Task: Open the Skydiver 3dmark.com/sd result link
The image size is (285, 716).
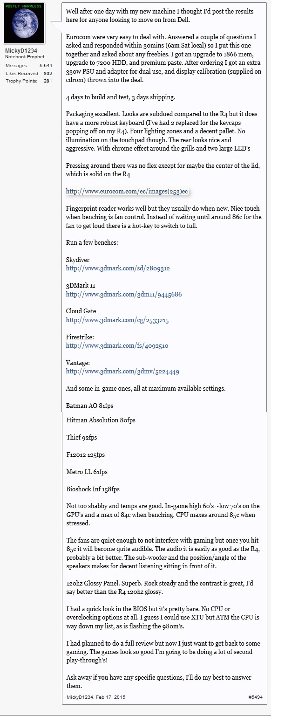Action: tap(118, 268)
